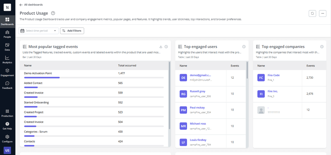The width and height of the screenshot is (331, 155).
Task: Open Louis findlay user profile link
Action: [198, 140]
